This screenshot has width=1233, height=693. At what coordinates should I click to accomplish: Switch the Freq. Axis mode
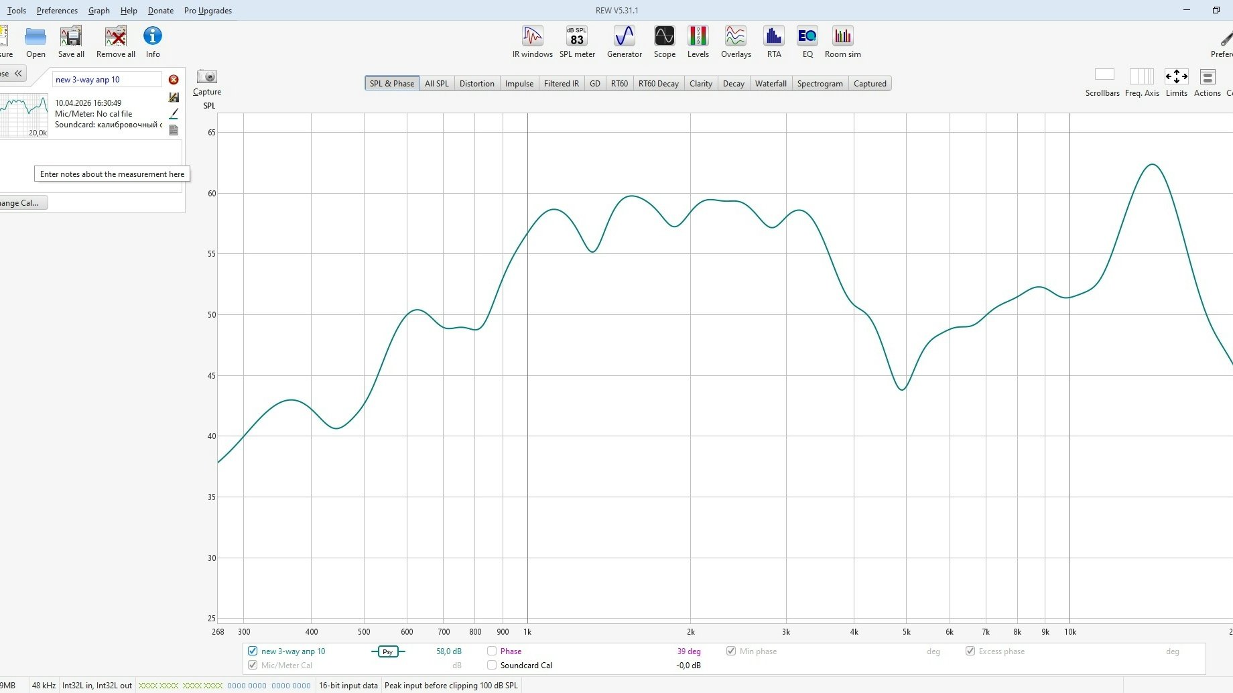pos(1142,83)
